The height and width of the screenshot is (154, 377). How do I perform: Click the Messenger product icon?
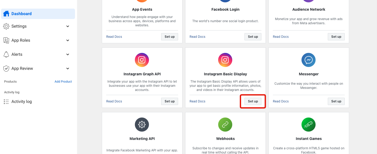[309, 60]
